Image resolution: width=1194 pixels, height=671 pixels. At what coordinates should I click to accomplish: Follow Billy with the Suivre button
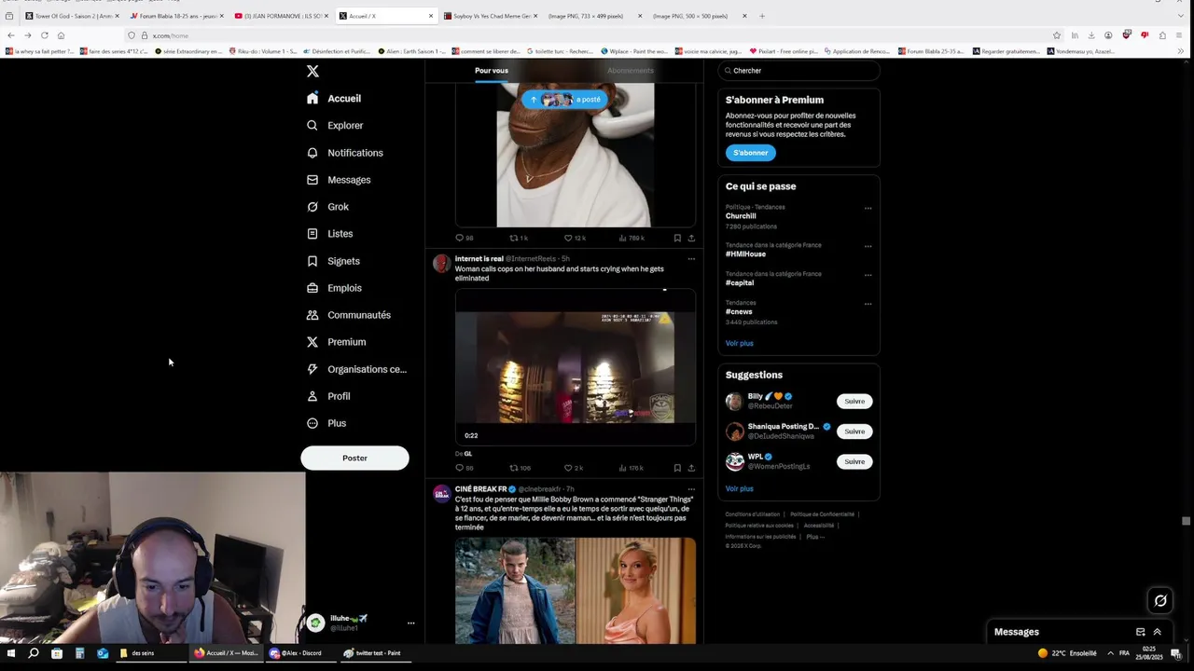854,402
